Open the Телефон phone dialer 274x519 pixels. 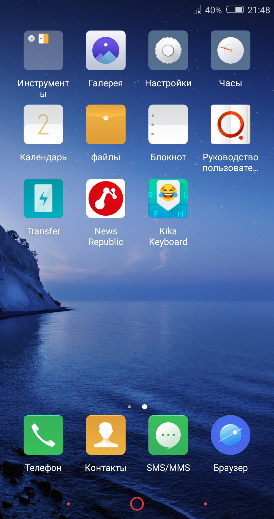point(43,435)
